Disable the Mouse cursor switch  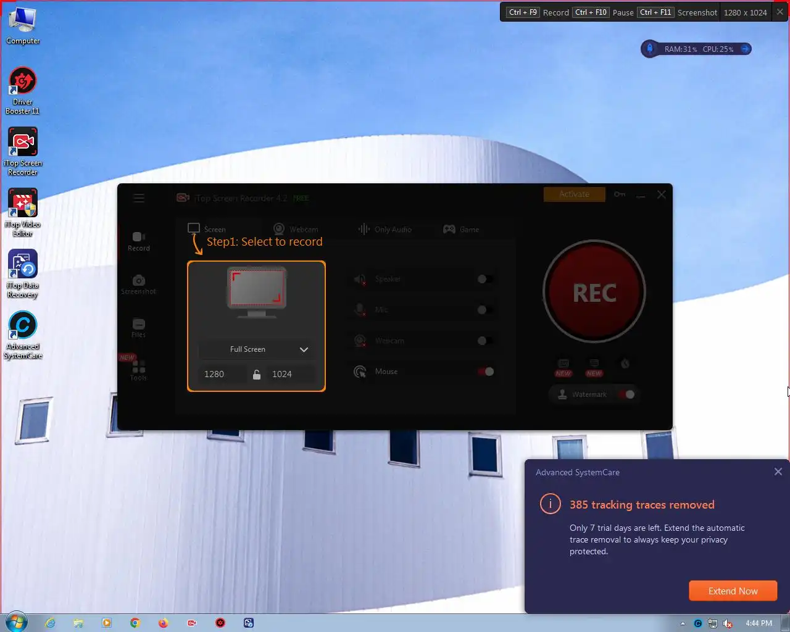pos(486,372)
